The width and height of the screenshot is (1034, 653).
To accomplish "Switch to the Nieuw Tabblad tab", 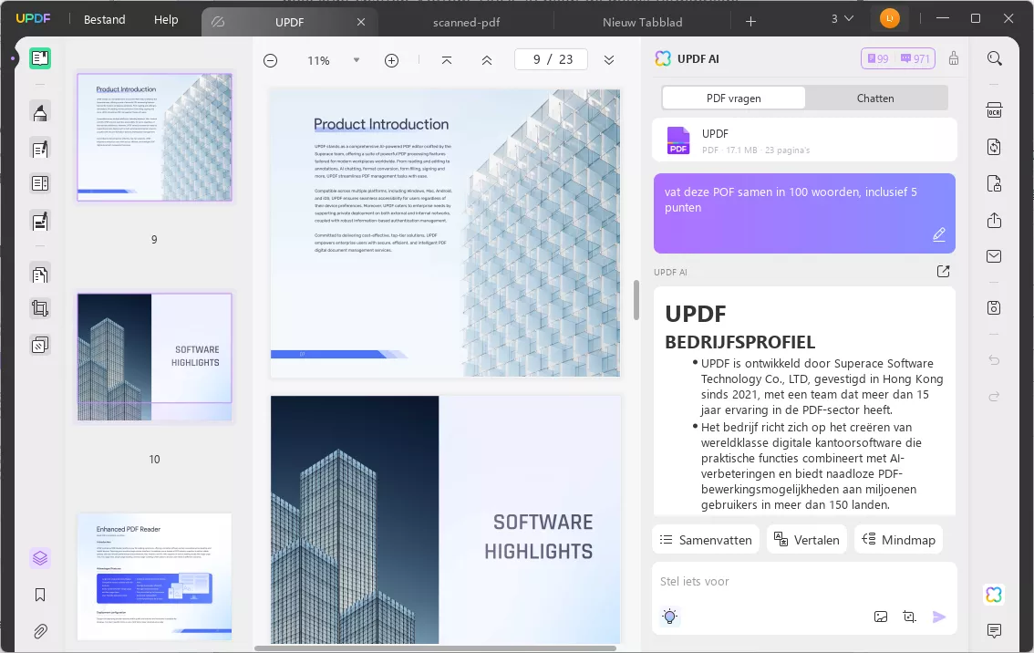I will tap(642, 23).
